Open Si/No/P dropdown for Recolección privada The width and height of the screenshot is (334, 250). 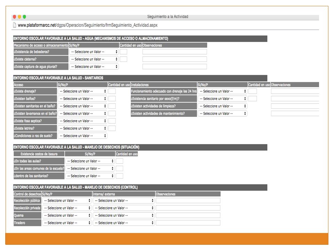[67, 208]
